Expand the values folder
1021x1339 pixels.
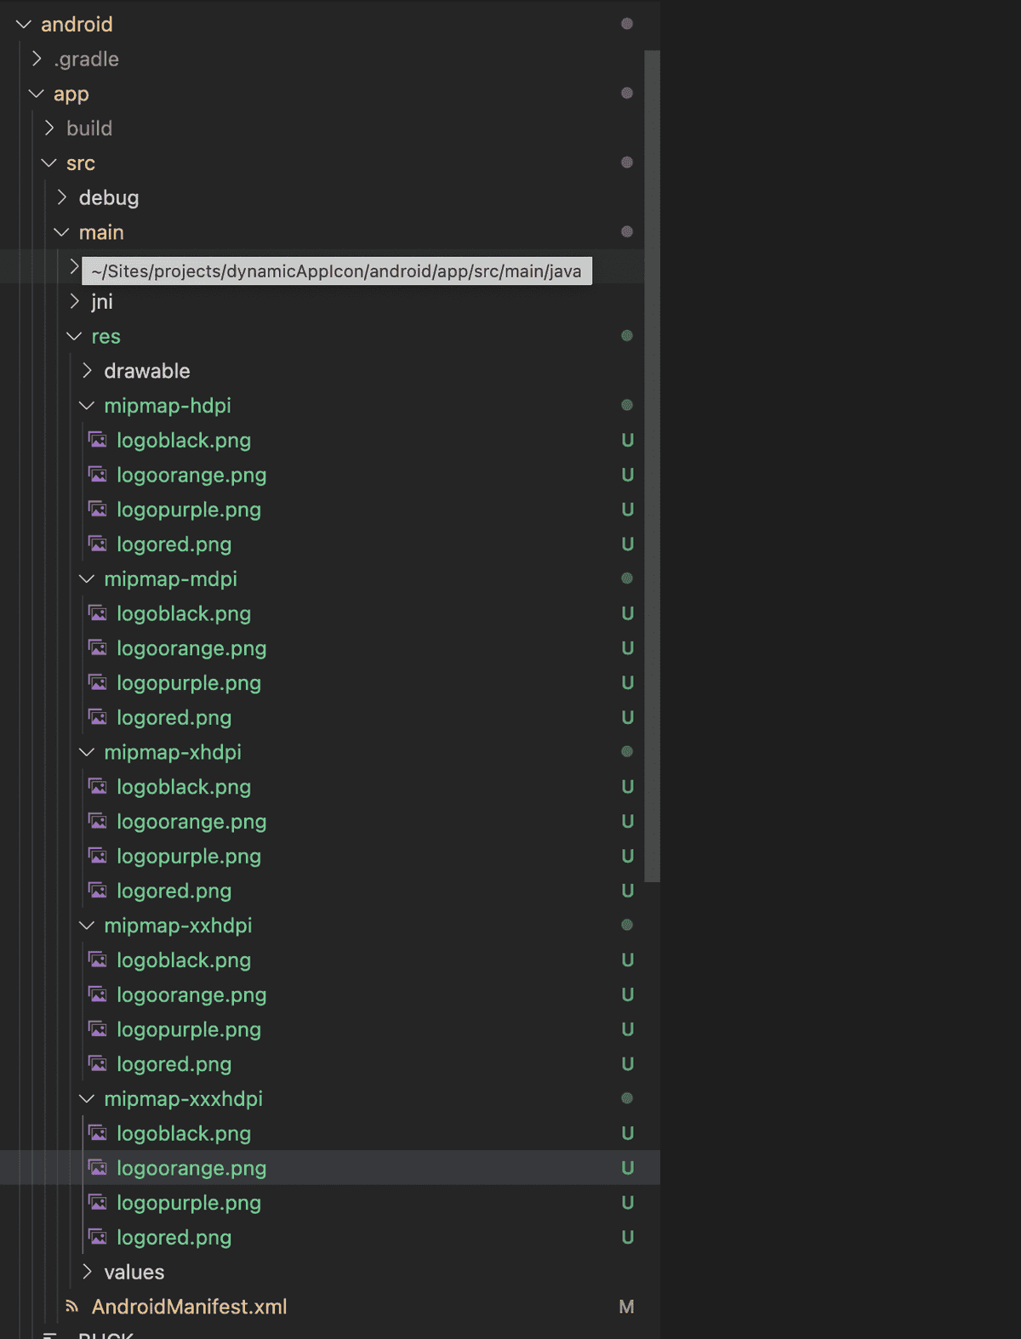pos(87,1272)
